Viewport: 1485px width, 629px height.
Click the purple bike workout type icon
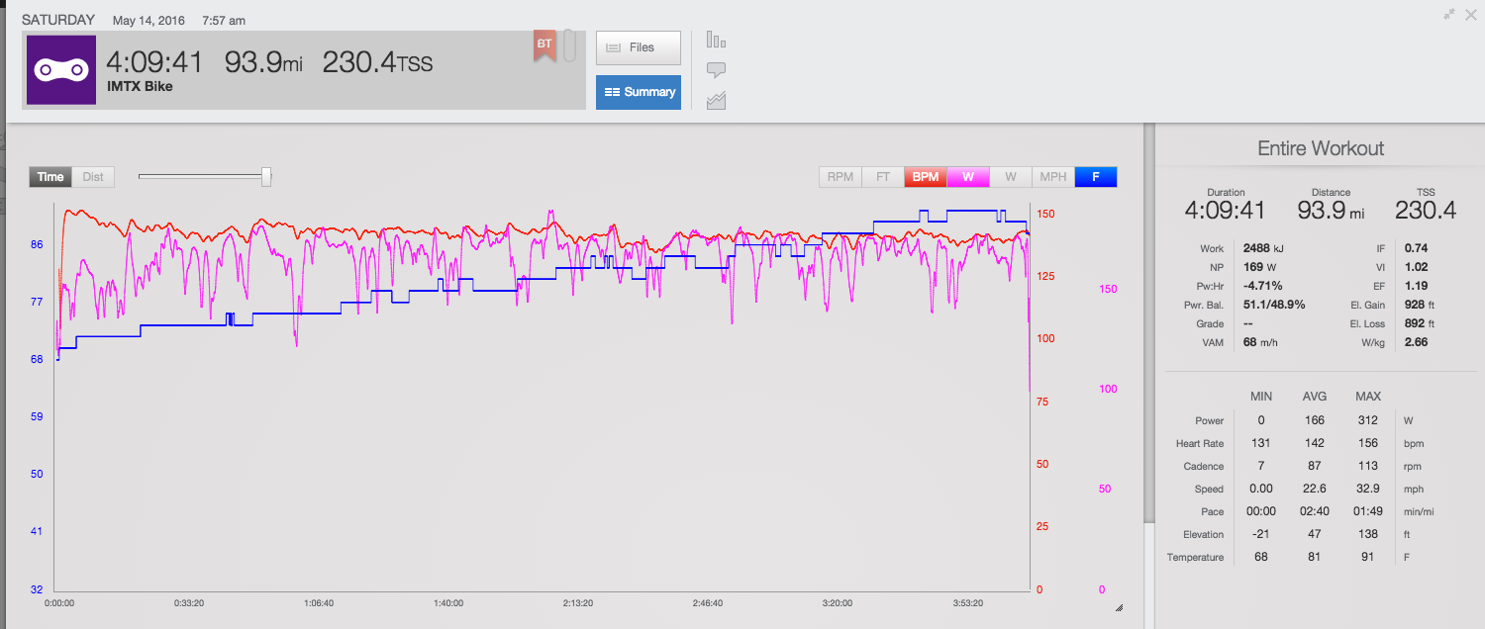61,70
